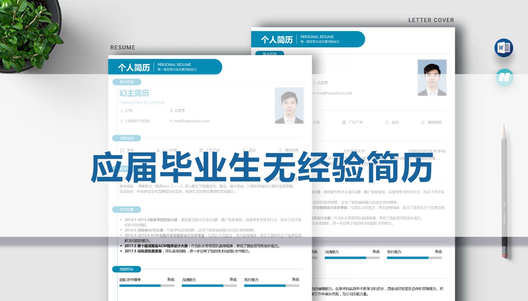
Task: Click the 基本信息 section tag on front resume
Action: coord(127,82)
